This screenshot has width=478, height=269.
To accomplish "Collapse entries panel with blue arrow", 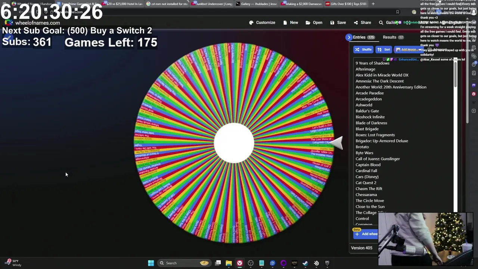I will click(349, 37).
